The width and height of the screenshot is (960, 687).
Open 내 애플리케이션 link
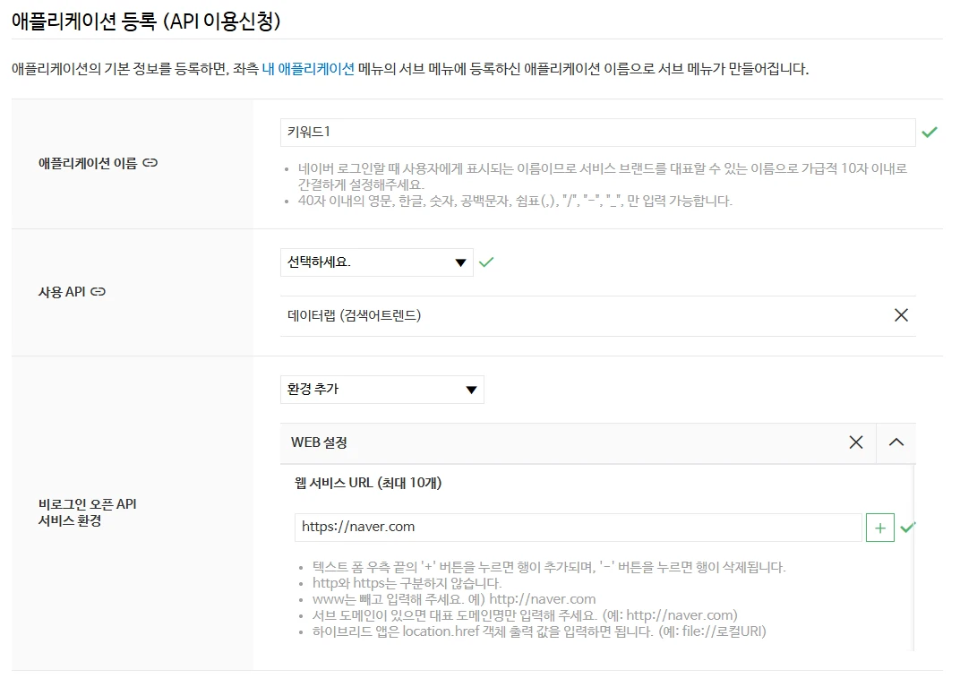(308, 69)
